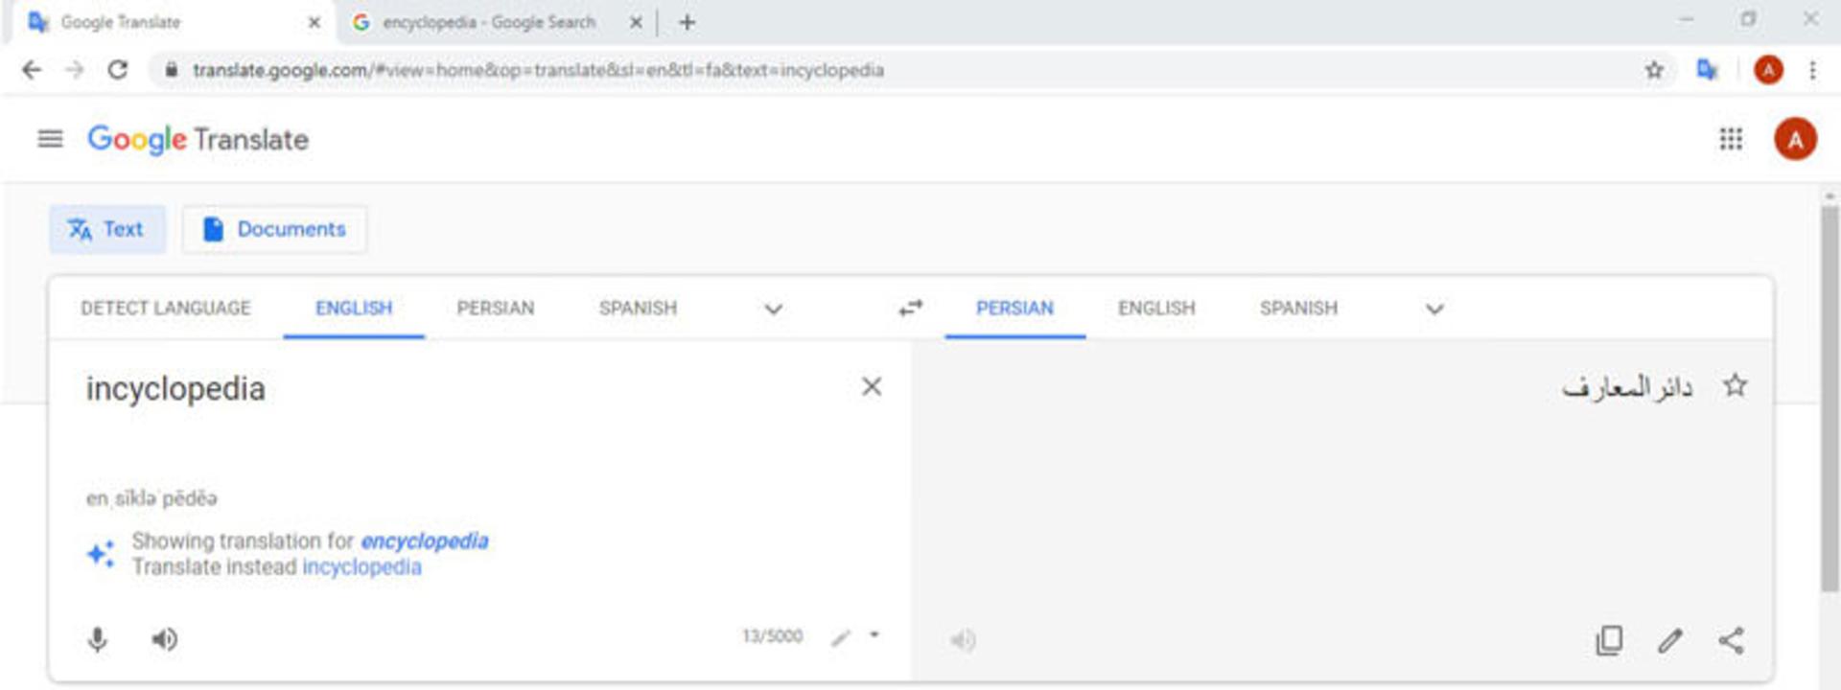The image size is (1841, 690).
Task: Click the browser address bar URL
Action: coord(538,70)
